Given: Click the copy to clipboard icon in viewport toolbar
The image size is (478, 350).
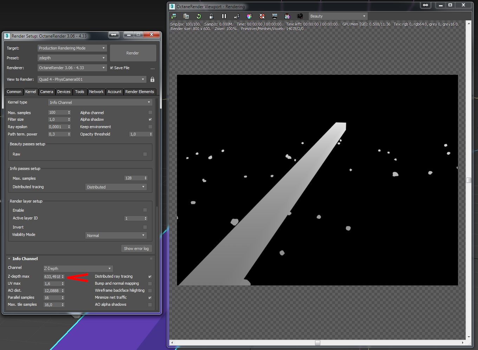Looking at the screenshot, I should click(186, 16).
